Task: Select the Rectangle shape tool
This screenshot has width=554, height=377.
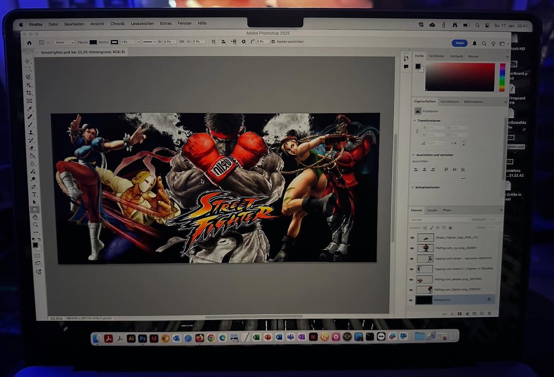Action: [35, 209]
